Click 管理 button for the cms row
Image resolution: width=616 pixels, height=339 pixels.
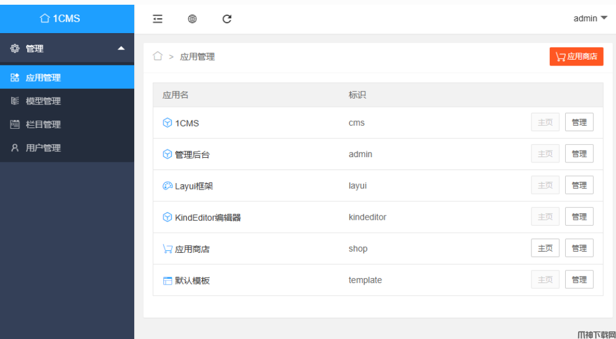(579, 122)
